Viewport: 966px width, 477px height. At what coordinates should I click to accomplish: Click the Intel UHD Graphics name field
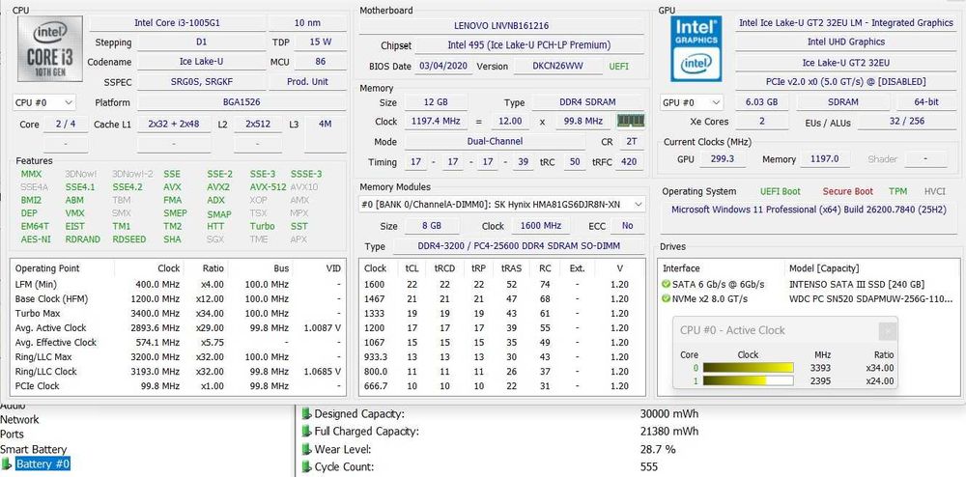pos(845,42)
